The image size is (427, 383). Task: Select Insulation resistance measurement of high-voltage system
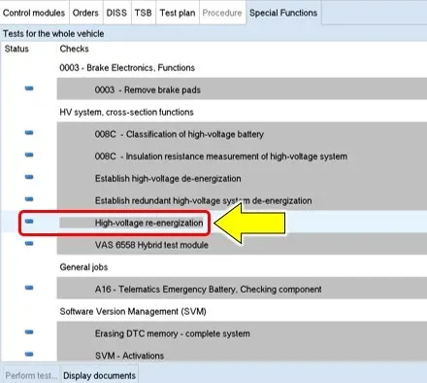click(242, 157)
